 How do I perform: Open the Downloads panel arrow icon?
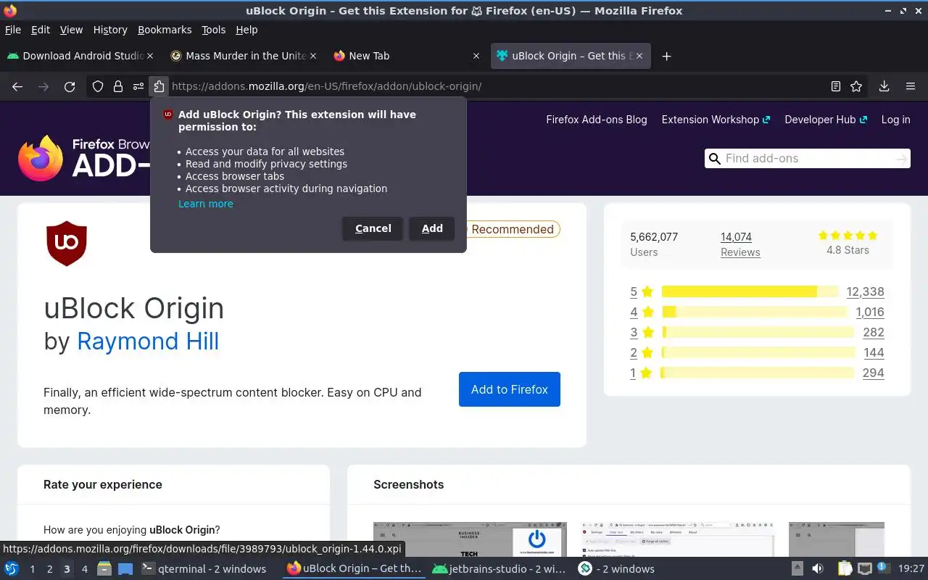click(x=884, y=86)
